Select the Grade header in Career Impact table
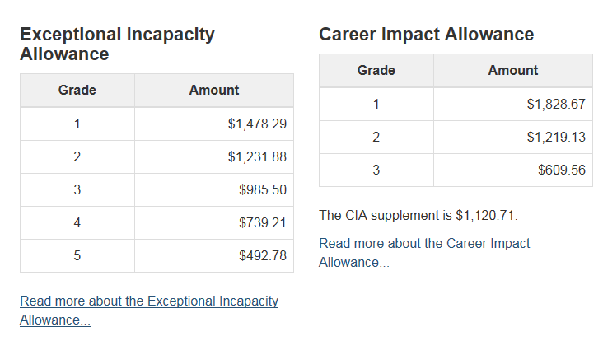 pyautogui.click(x=376, y=70)
